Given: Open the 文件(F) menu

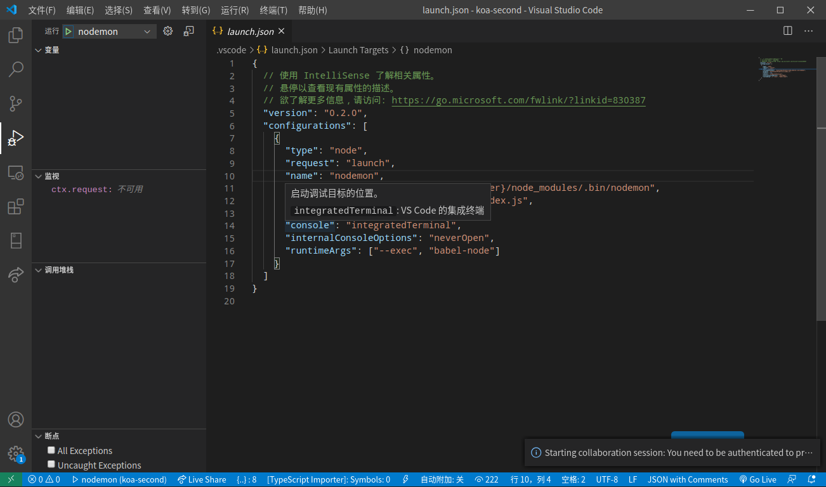Looking at the screenshot, I should [x=42, y=10].
